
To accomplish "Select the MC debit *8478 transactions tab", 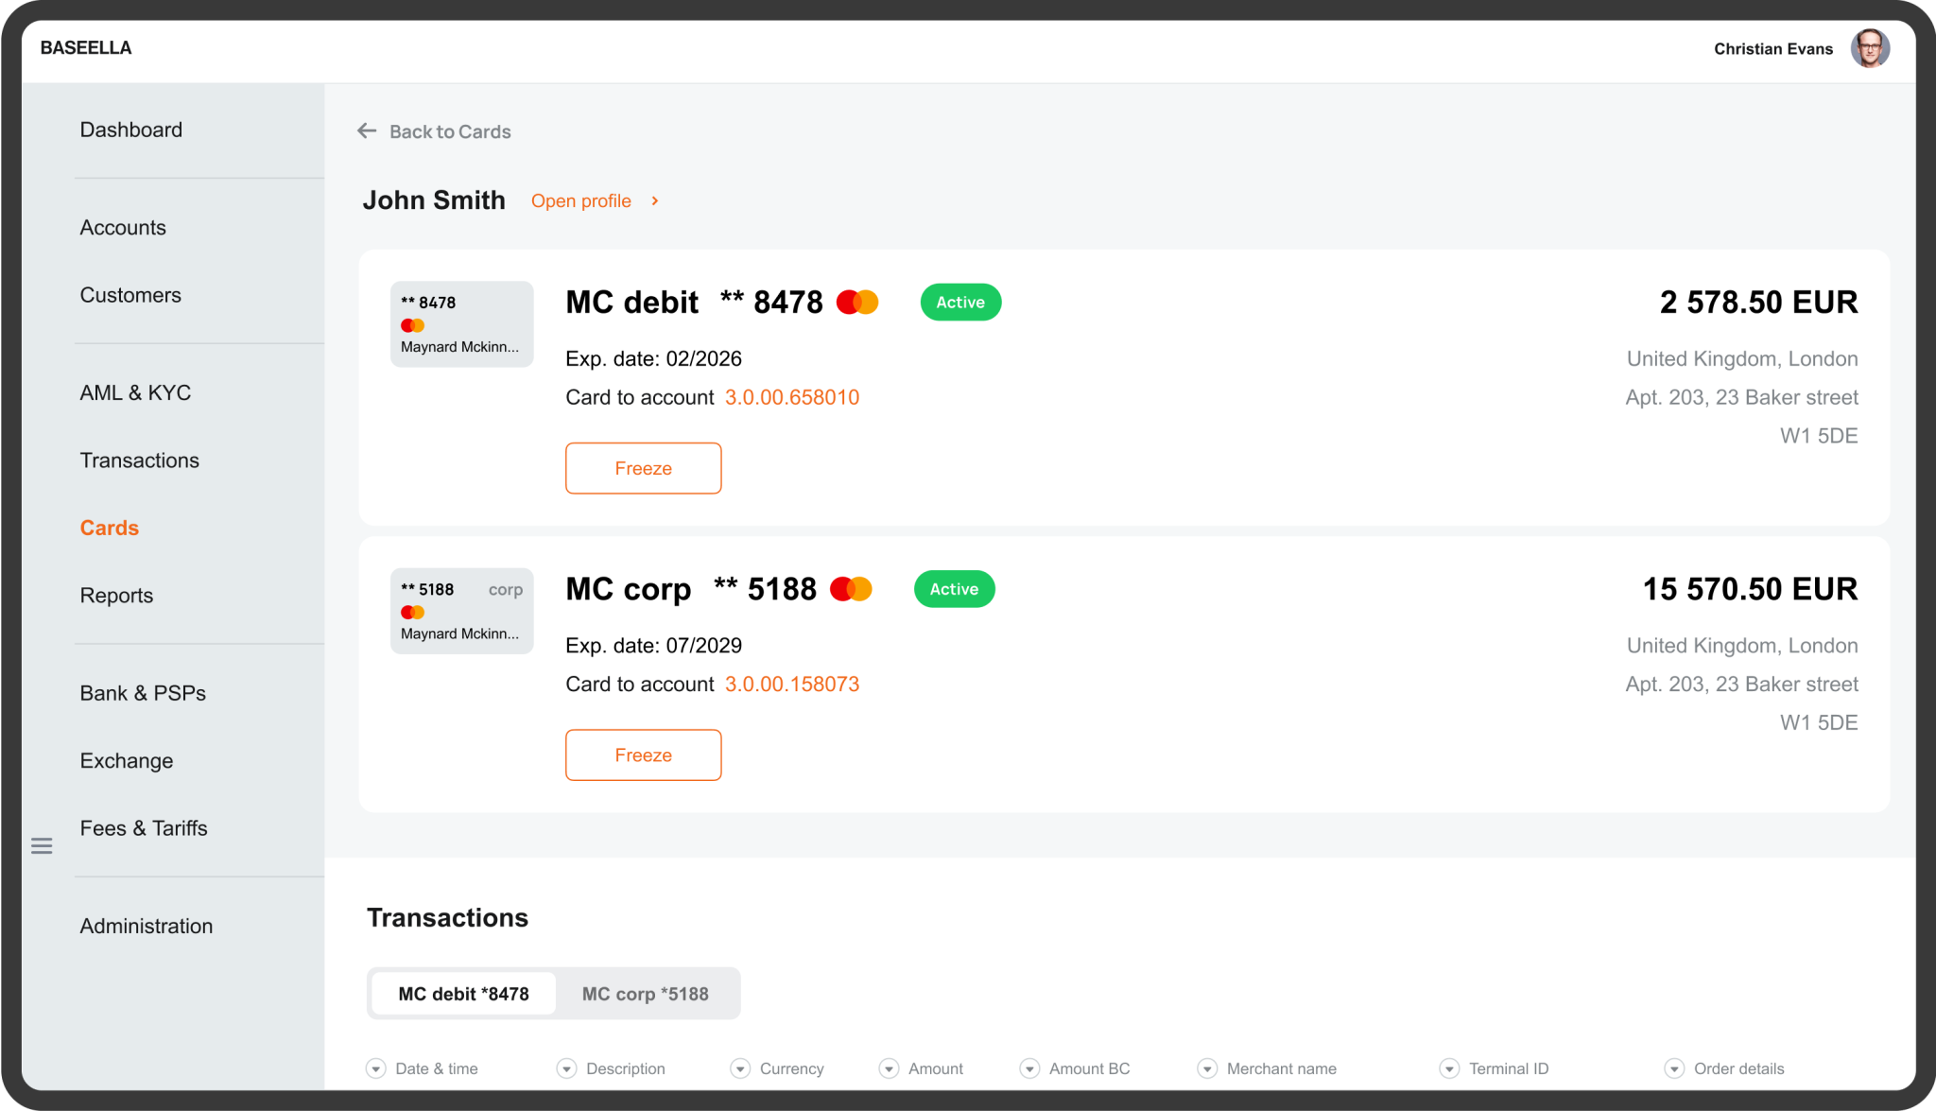I will tap(463, 993).
